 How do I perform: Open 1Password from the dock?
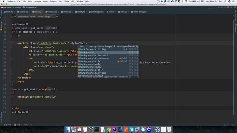(157, 129)
